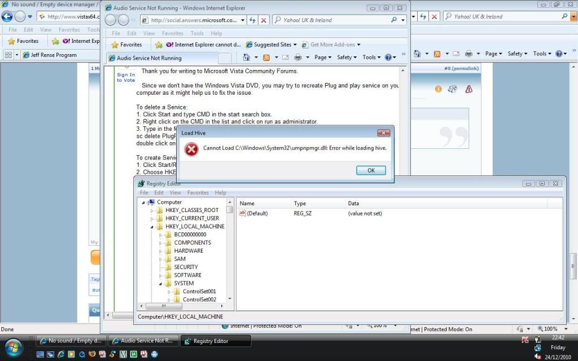The width and height of the screenshot is (578, 361).
Task: Click the Name column header in Registry Editor
Action: [x=264, y=203]
